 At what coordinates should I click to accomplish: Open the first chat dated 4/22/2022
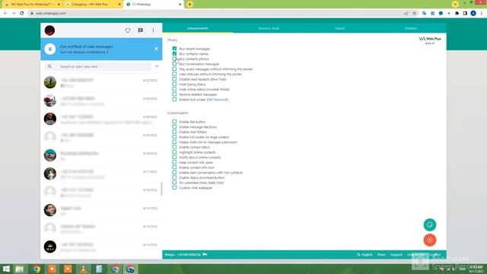click(101, 83)
